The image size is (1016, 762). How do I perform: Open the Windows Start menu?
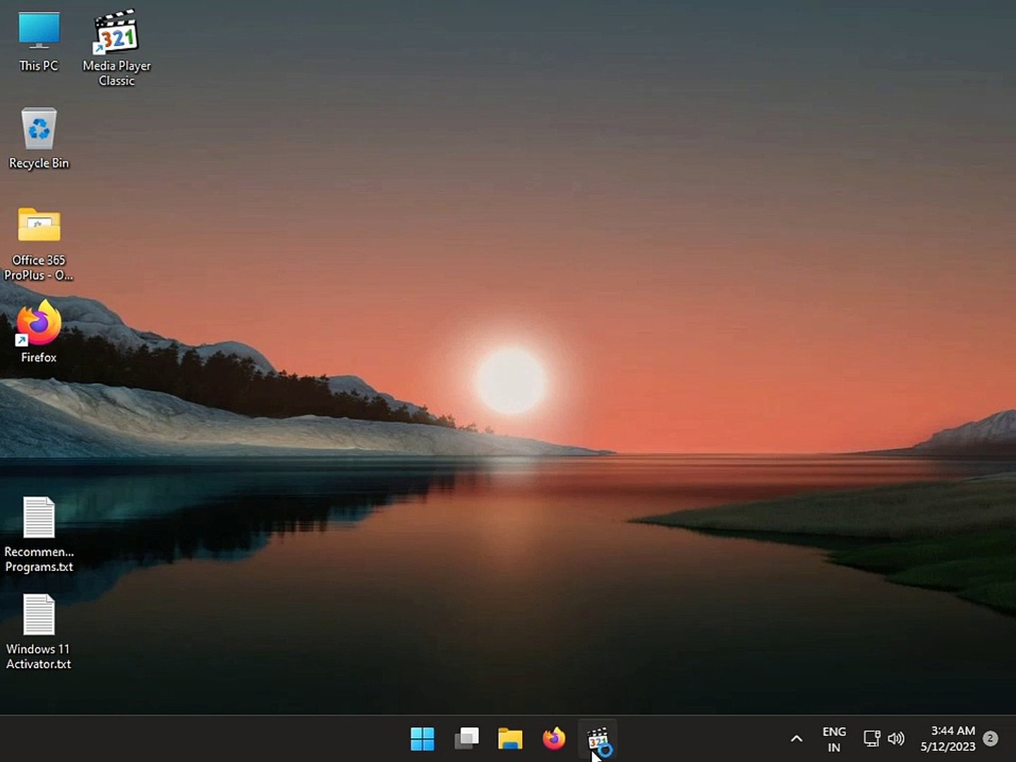(423, 739)
